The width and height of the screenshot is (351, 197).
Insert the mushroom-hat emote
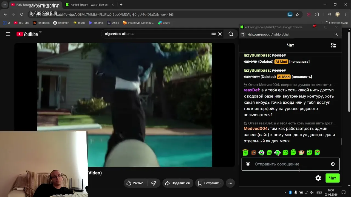[301, 152]
